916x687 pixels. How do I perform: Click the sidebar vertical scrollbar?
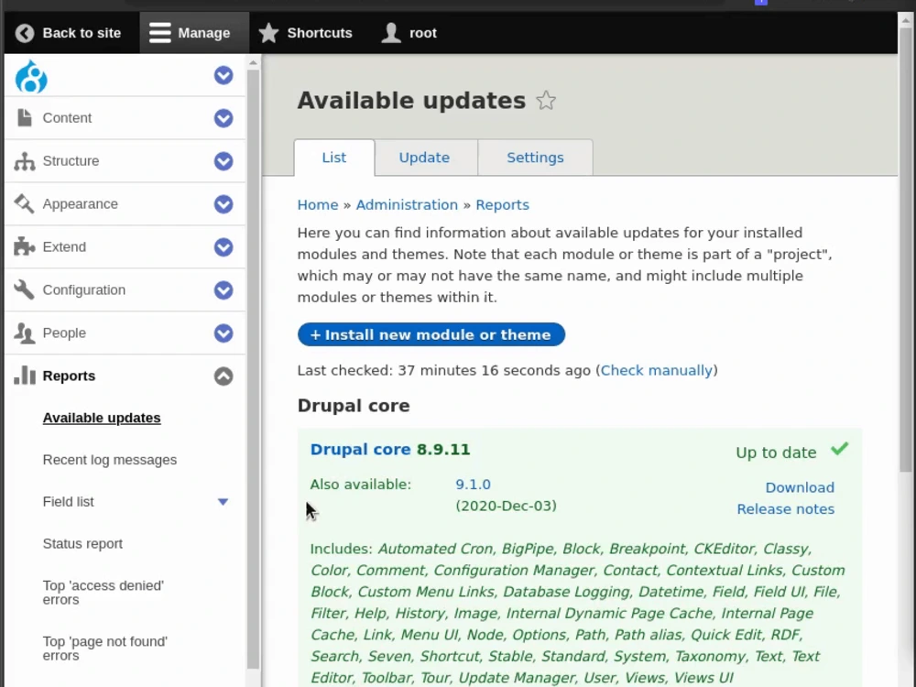tap(253, 369)
